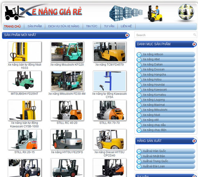Click the arrow icon beside Xe nâng Maximal
The height and width of the screenshot is (177, 198).
click(139, 105)
